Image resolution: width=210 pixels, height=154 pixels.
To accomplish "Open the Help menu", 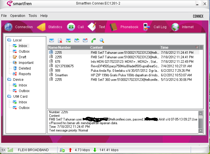I will (44, 16).
